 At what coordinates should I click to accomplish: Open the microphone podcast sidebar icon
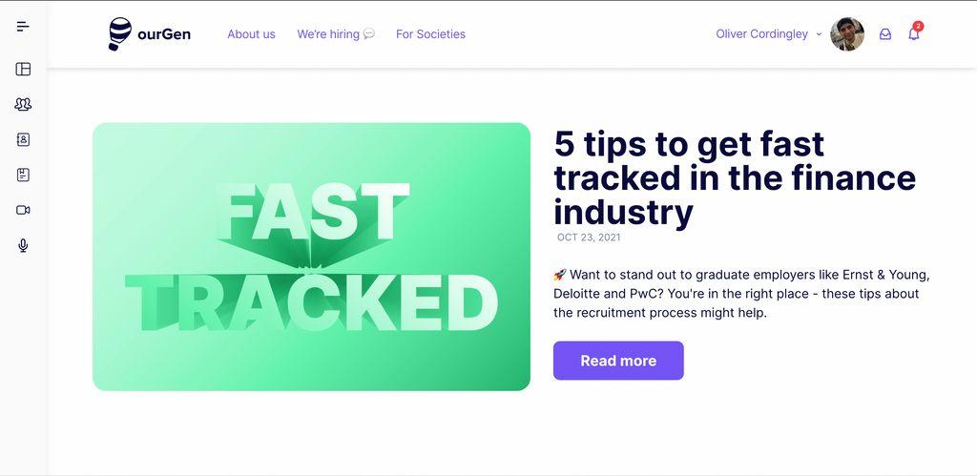pyautogui.click(x=23, y=245)
